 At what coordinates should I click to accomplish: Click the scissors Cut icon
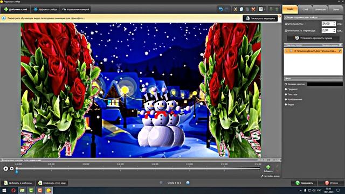coord(236,9)
